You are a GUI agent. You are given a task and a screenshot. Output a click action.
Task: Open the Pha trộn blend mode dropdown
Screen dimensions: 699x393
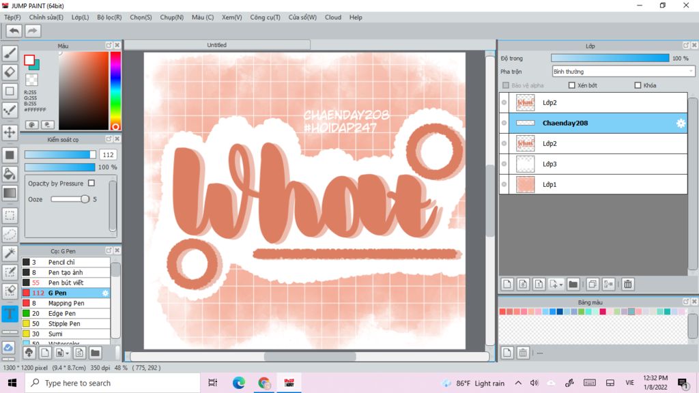pos(623,71)
